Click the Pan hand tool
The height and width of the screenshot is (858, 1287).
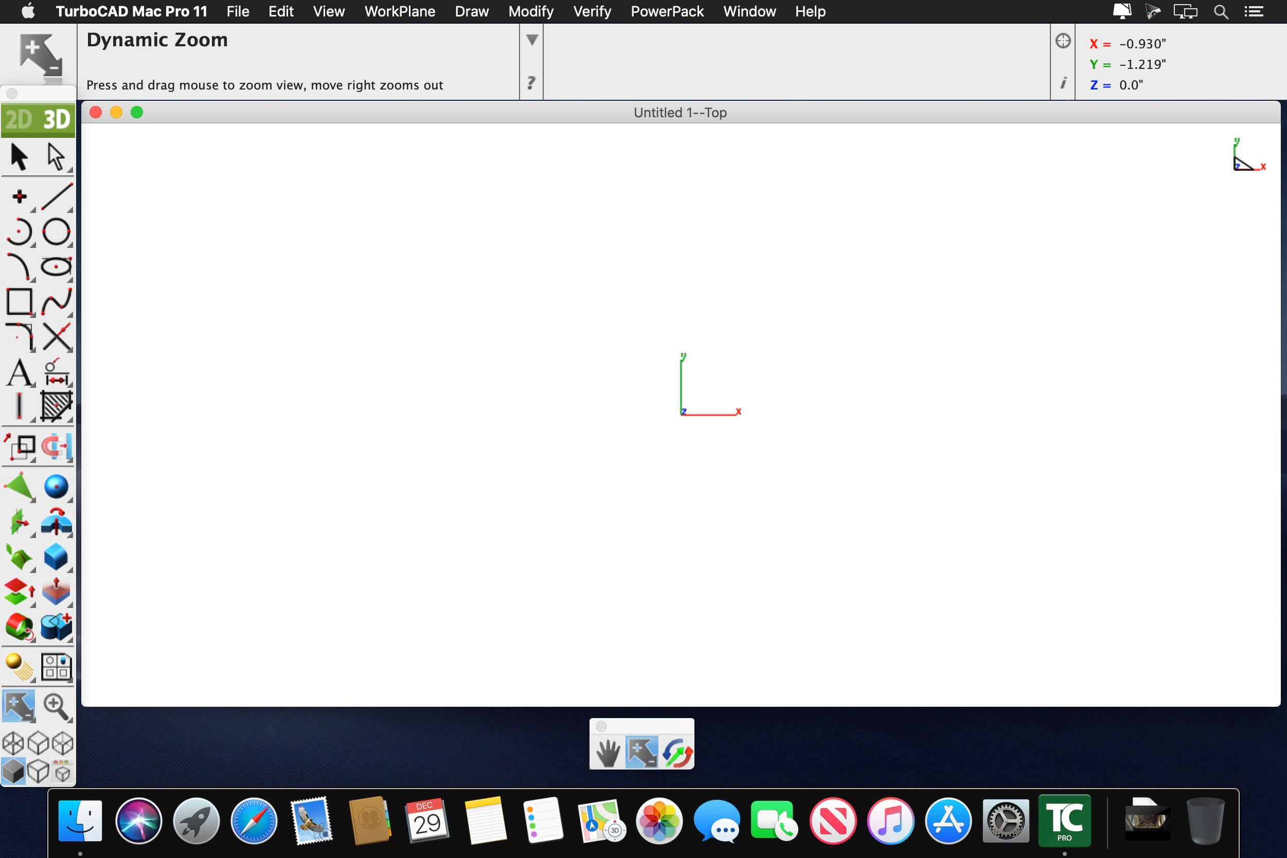(608, 754)
